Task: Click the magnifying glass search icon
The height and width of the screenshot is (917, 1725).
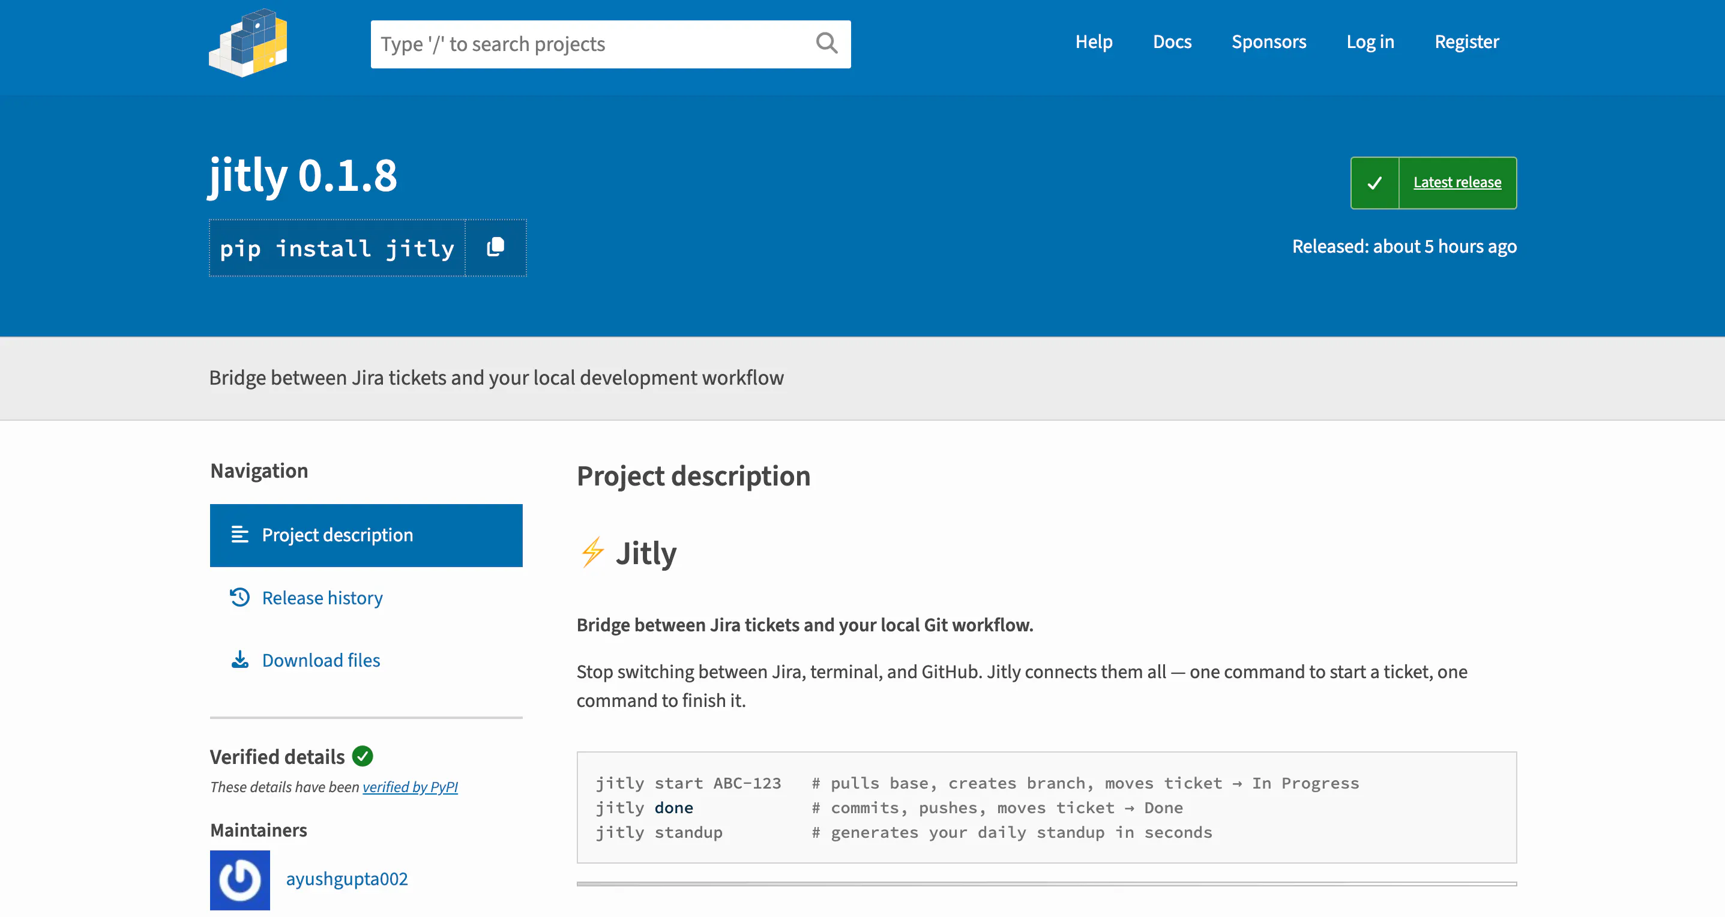Action: [826, 43]
